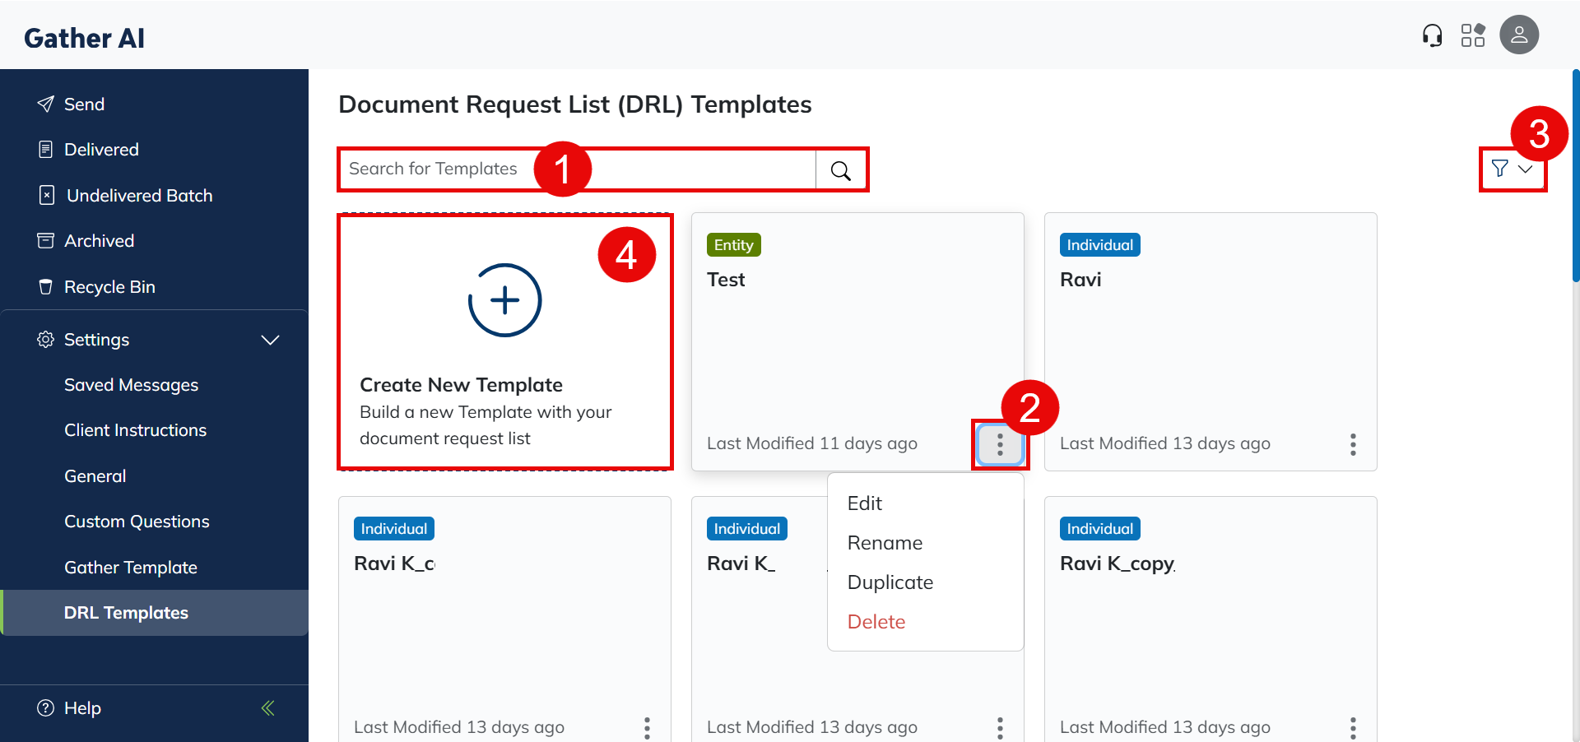Collapse sidebar with double chevron icon
Image resolution: width=1580 pixels, height=742 pixels.
[x=267, y=708]
